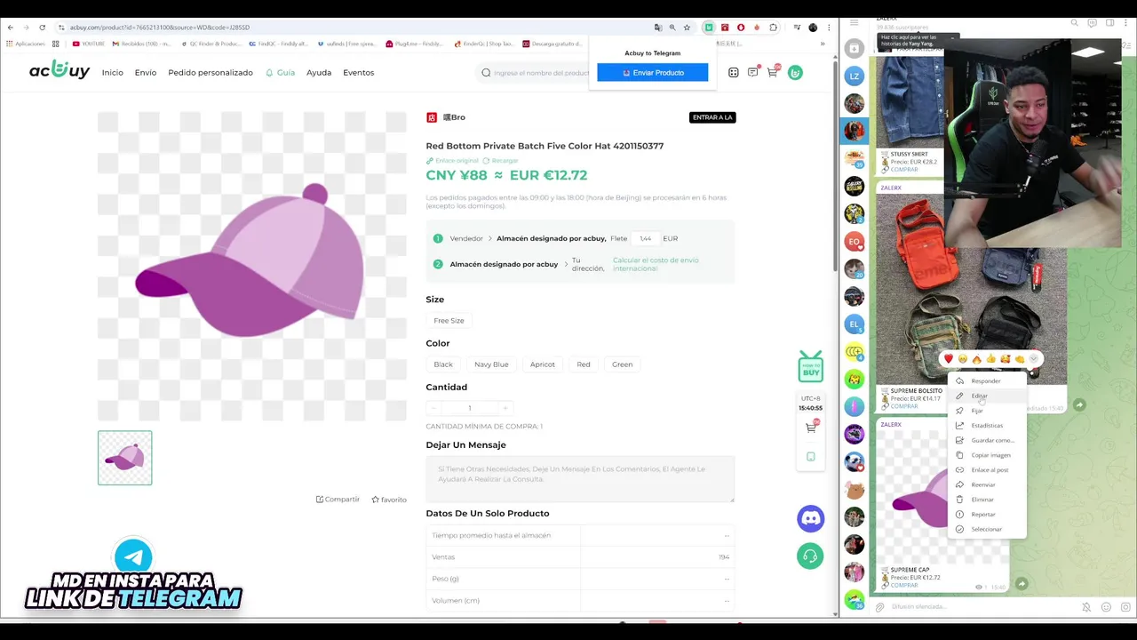Open the LZ chat in Telegram sidebar
Screen dimensions: 1137x640
click(854, 76)
